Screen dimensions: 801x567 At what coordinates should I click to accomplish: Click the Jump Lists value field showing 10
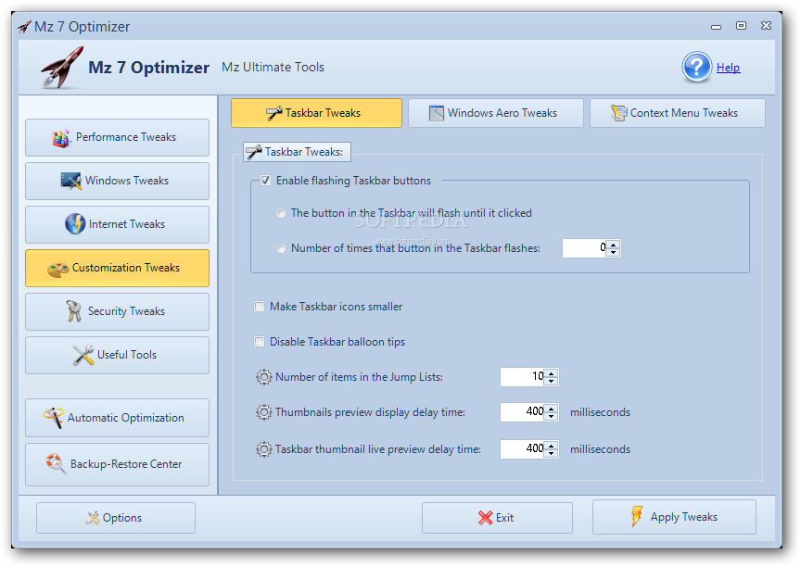pyautogui.click(x=522, y=377)
